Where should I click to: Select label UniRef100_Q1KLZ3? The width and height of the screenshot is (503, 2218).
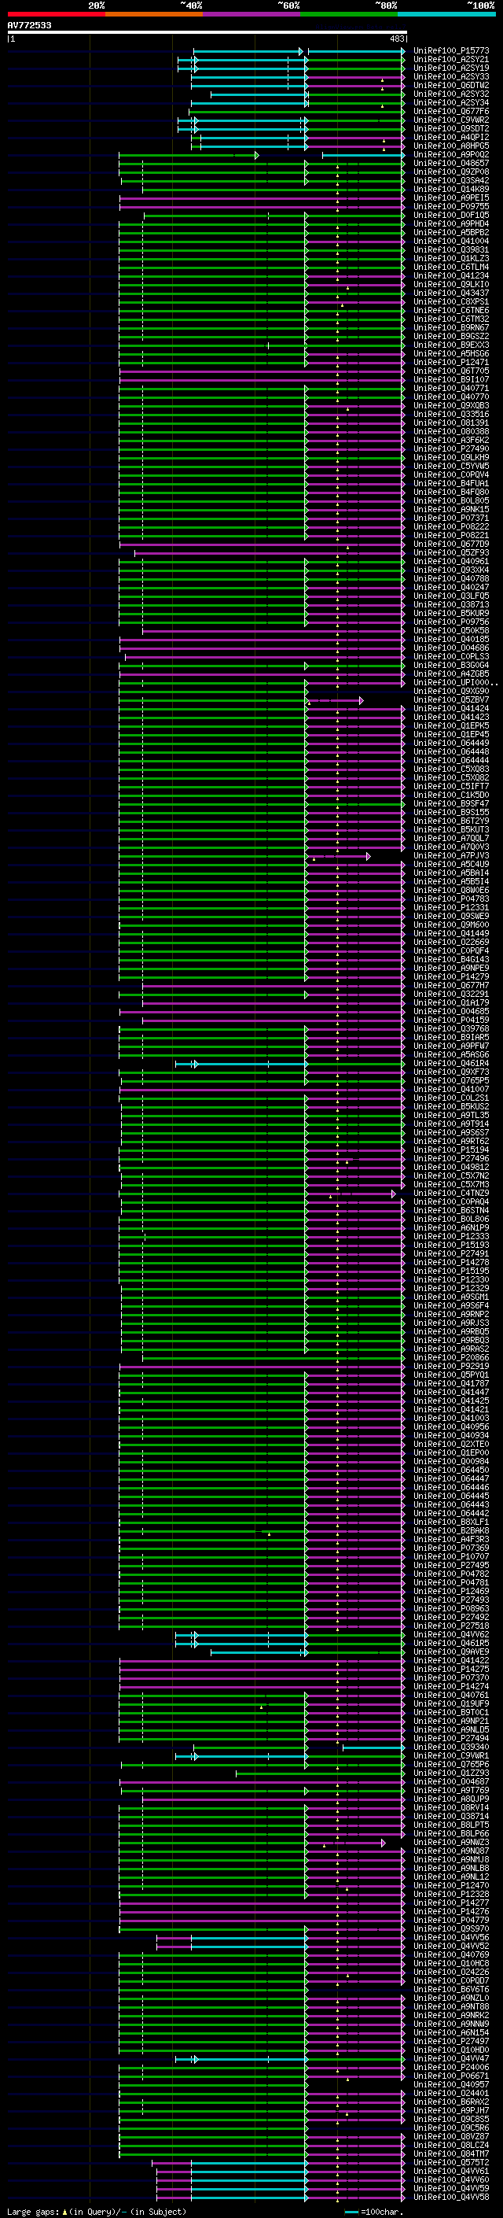450,259
